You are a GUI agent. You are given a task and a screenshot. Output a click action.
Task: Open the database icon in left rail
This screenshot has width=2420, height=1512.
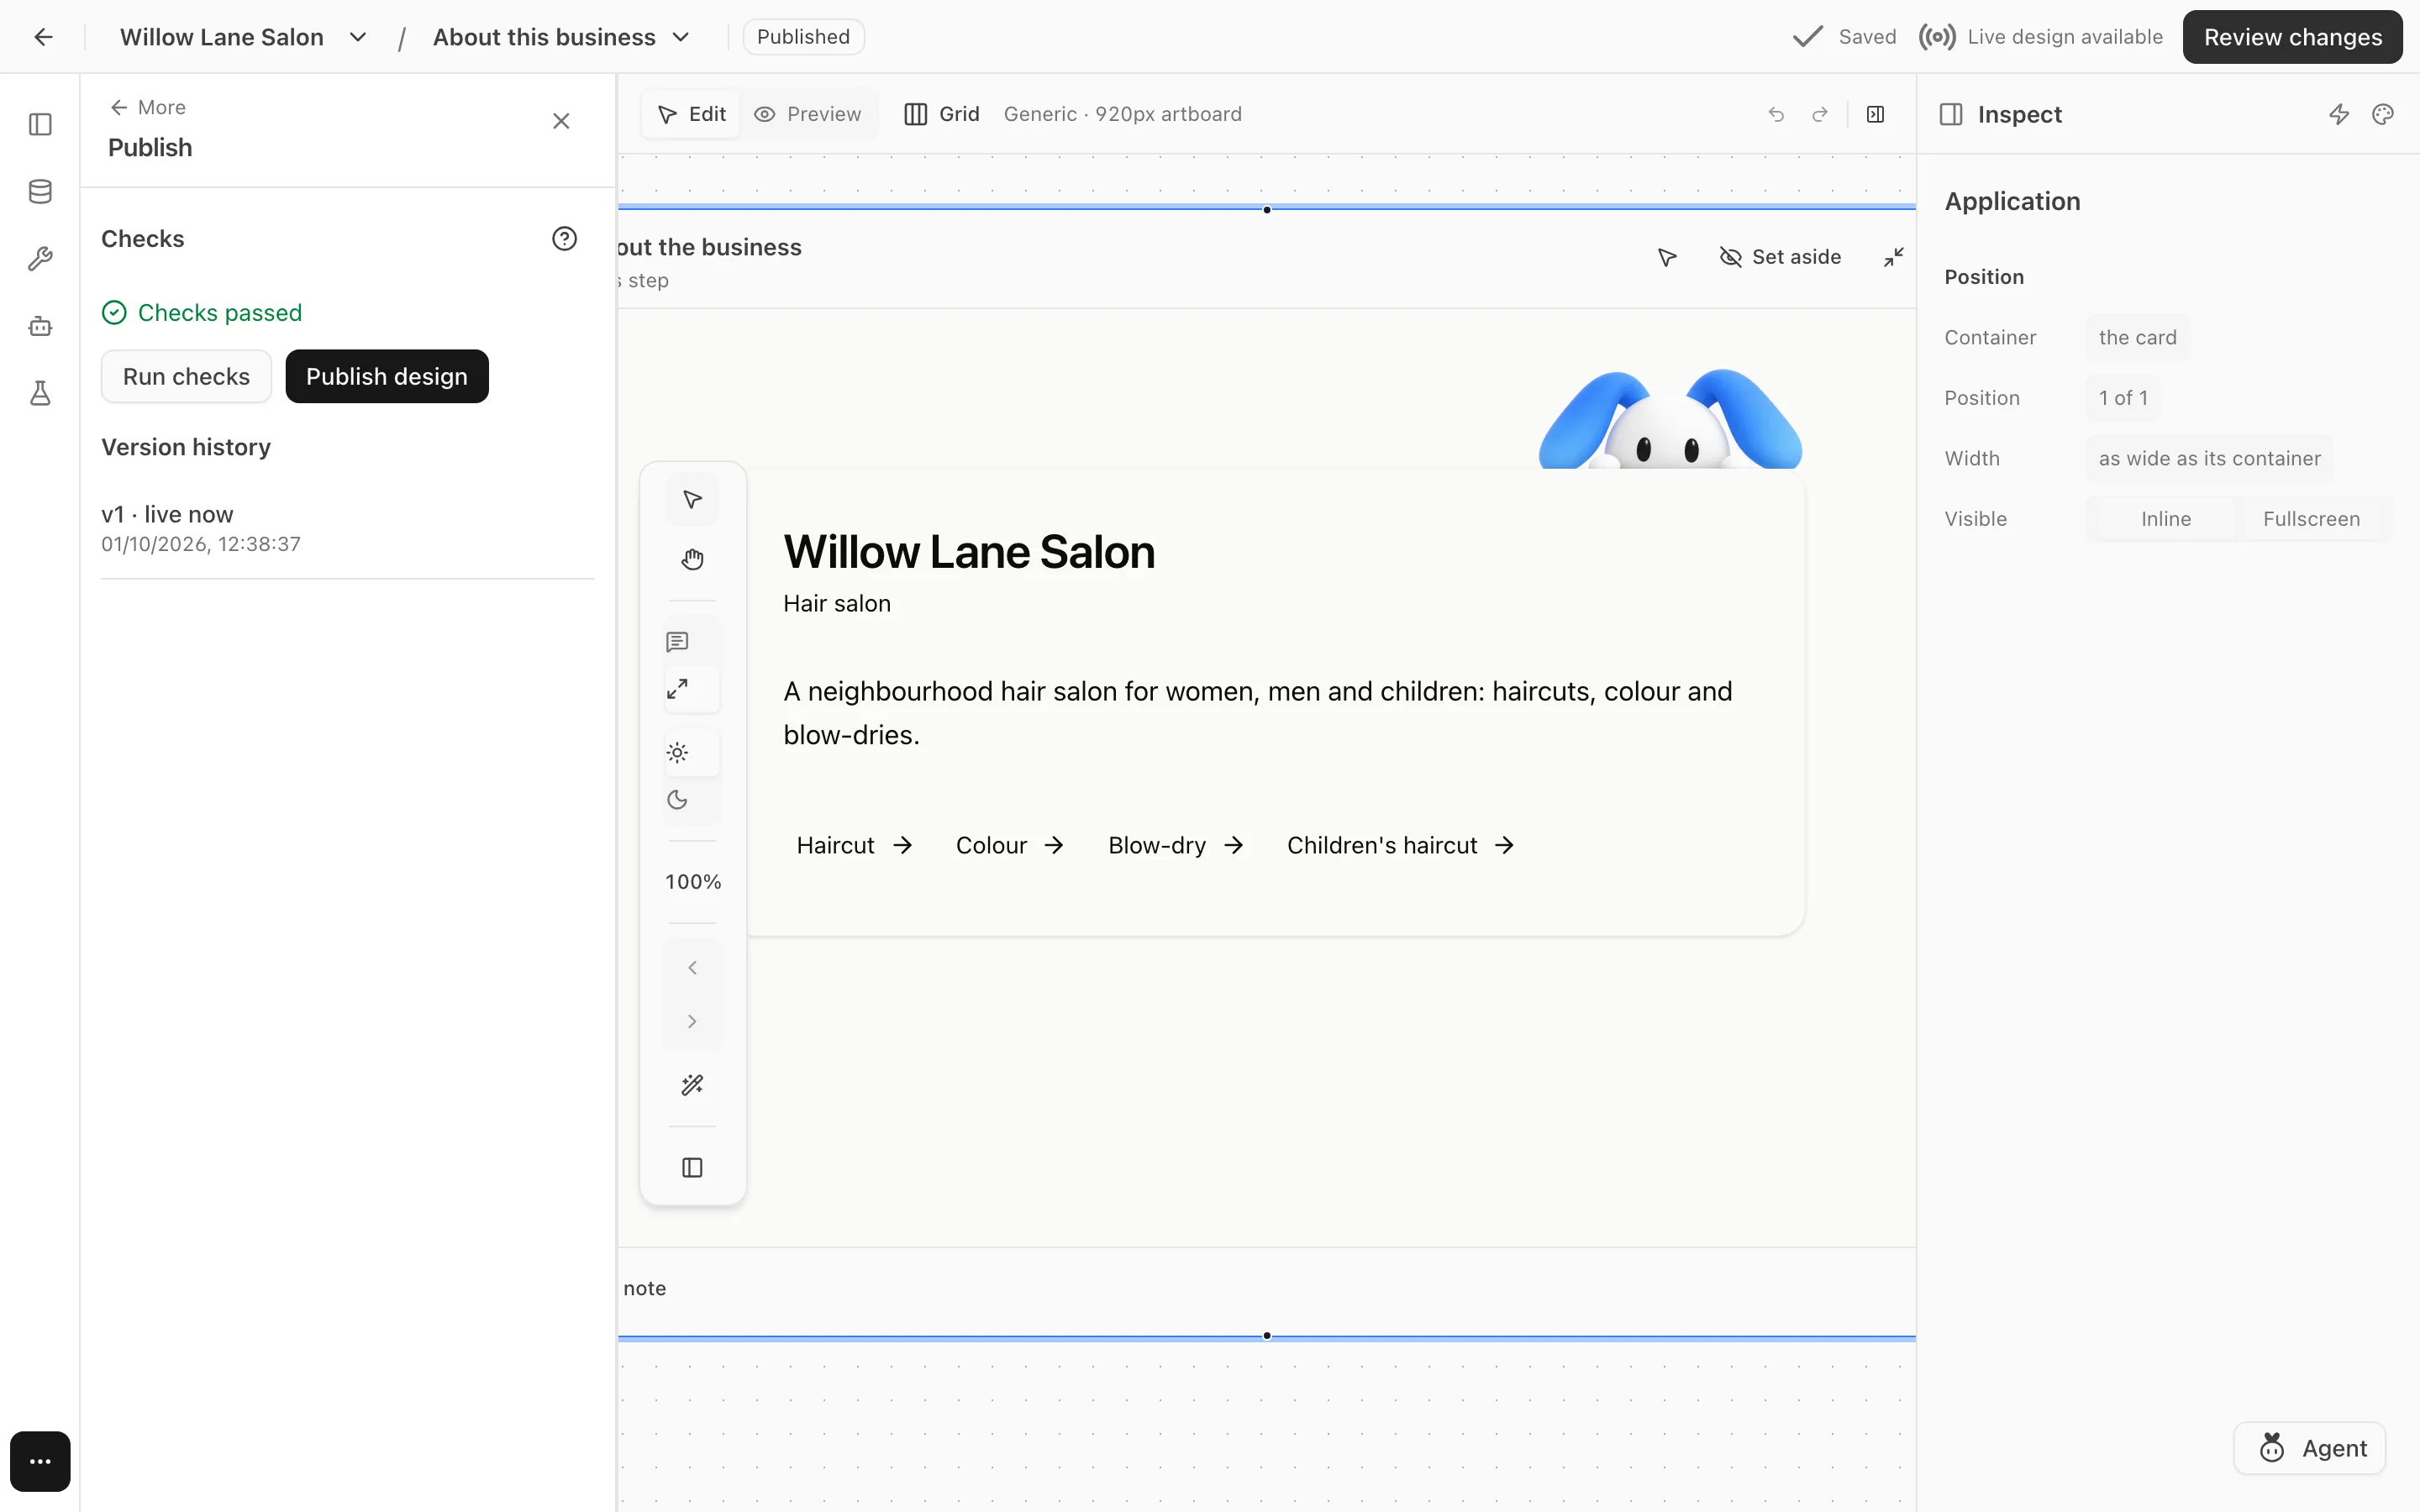40,191
